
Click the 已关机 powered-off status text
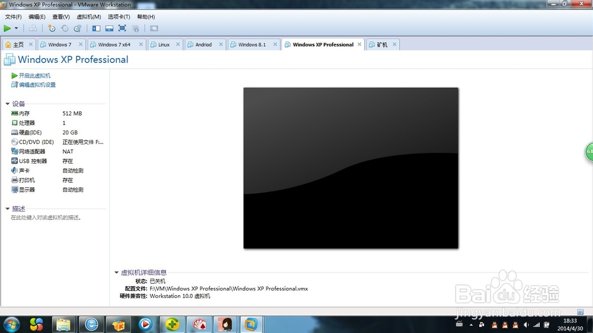(x=157, y=281)
